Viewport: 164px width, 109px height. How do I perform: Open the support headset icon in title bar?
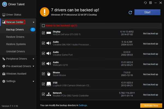click(x=145, y=3)
